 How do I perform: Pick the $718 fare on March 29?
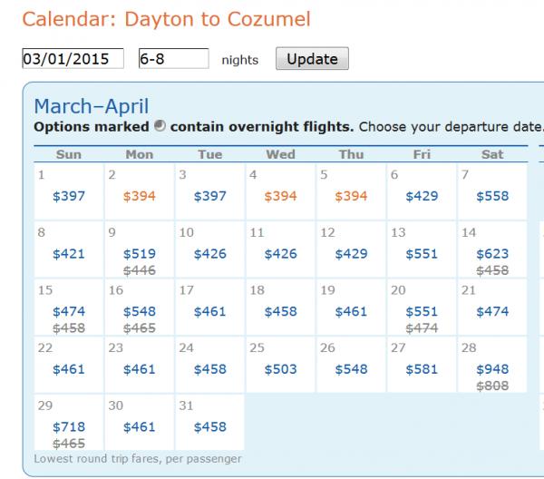(69, 426)
